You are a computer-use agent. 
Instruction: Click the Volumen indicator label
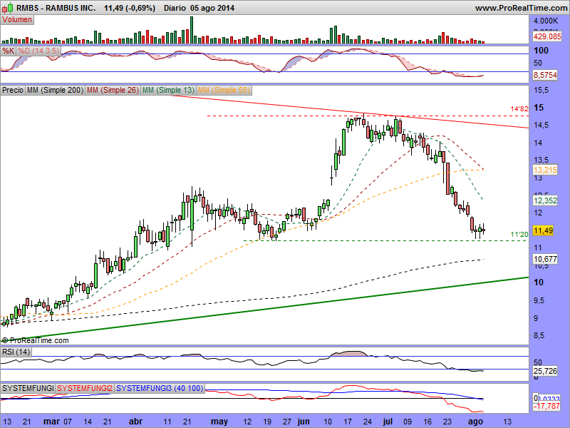tap(17, 19)
